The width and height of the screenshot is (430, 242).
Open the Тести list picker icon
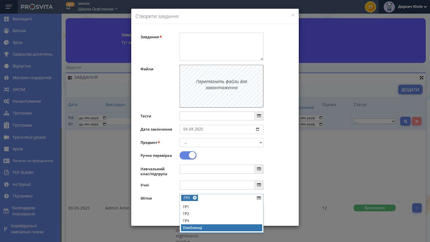(259, 116)
